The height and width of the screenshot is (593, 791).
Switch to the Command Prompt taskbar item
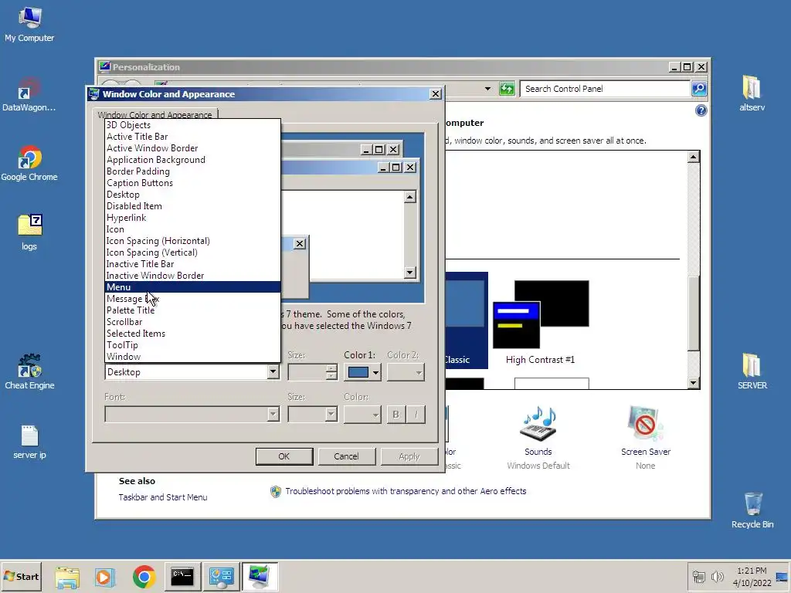[182, 577]
